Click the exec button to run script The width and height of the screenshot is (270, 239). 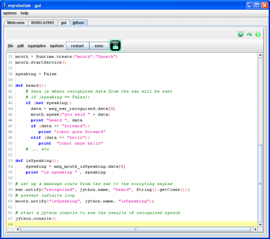[99, 46]
